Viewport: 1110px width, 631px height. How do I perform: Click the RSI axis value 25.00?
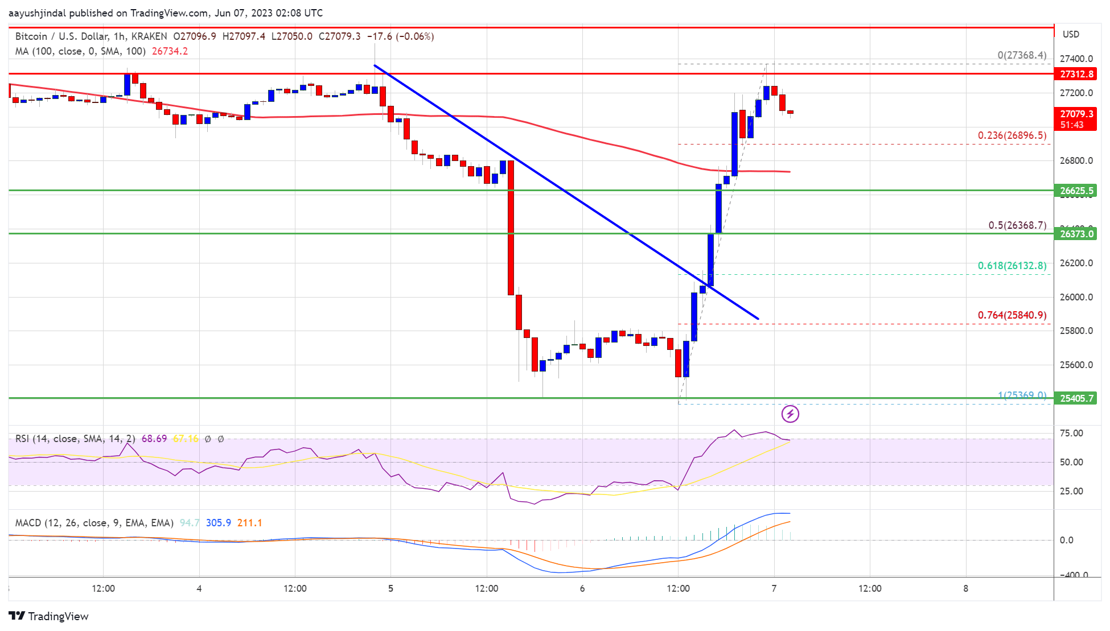tap(1071, 491)
